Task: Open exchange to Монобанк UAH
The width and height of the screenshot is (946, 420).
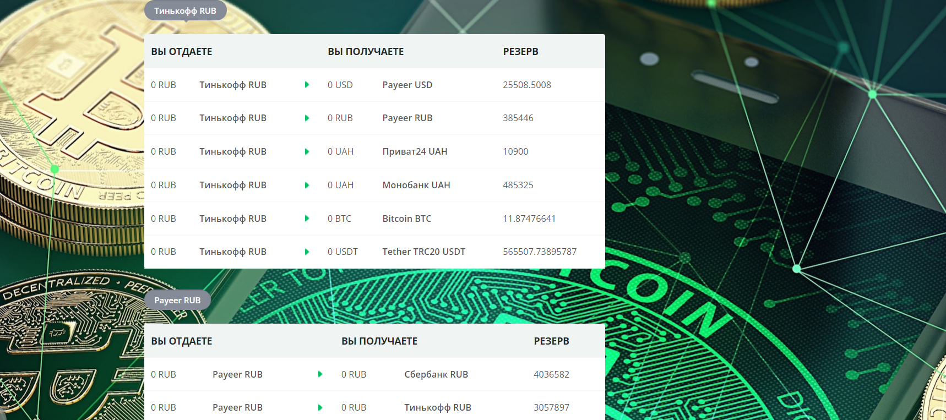Action: (416, 185)
